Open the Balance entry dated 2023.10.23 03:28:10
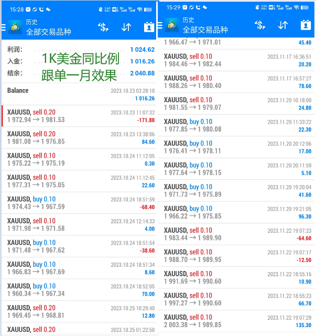The image size is (316, 336). [79, 94]
